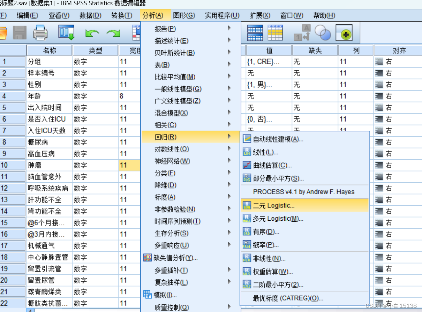Click the 2-Stage Least Squares 2SLS icon

[247, 284]
